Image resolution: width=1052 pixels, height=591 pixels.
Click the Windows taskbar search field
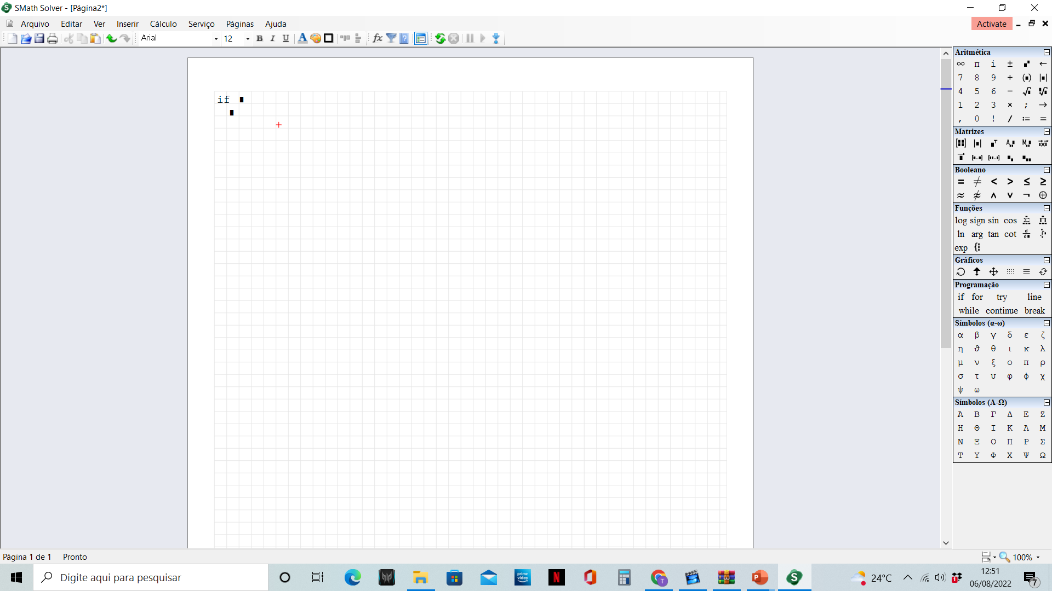pyautogui.click(x=151, y=577)
